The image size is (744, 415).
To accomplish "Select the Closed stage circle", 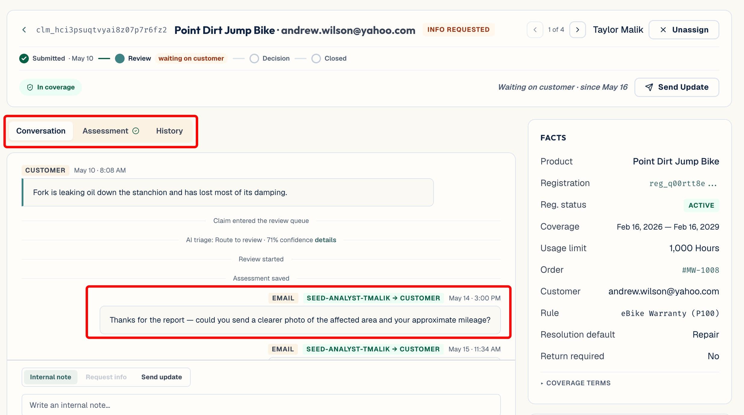I will (316, 58).
